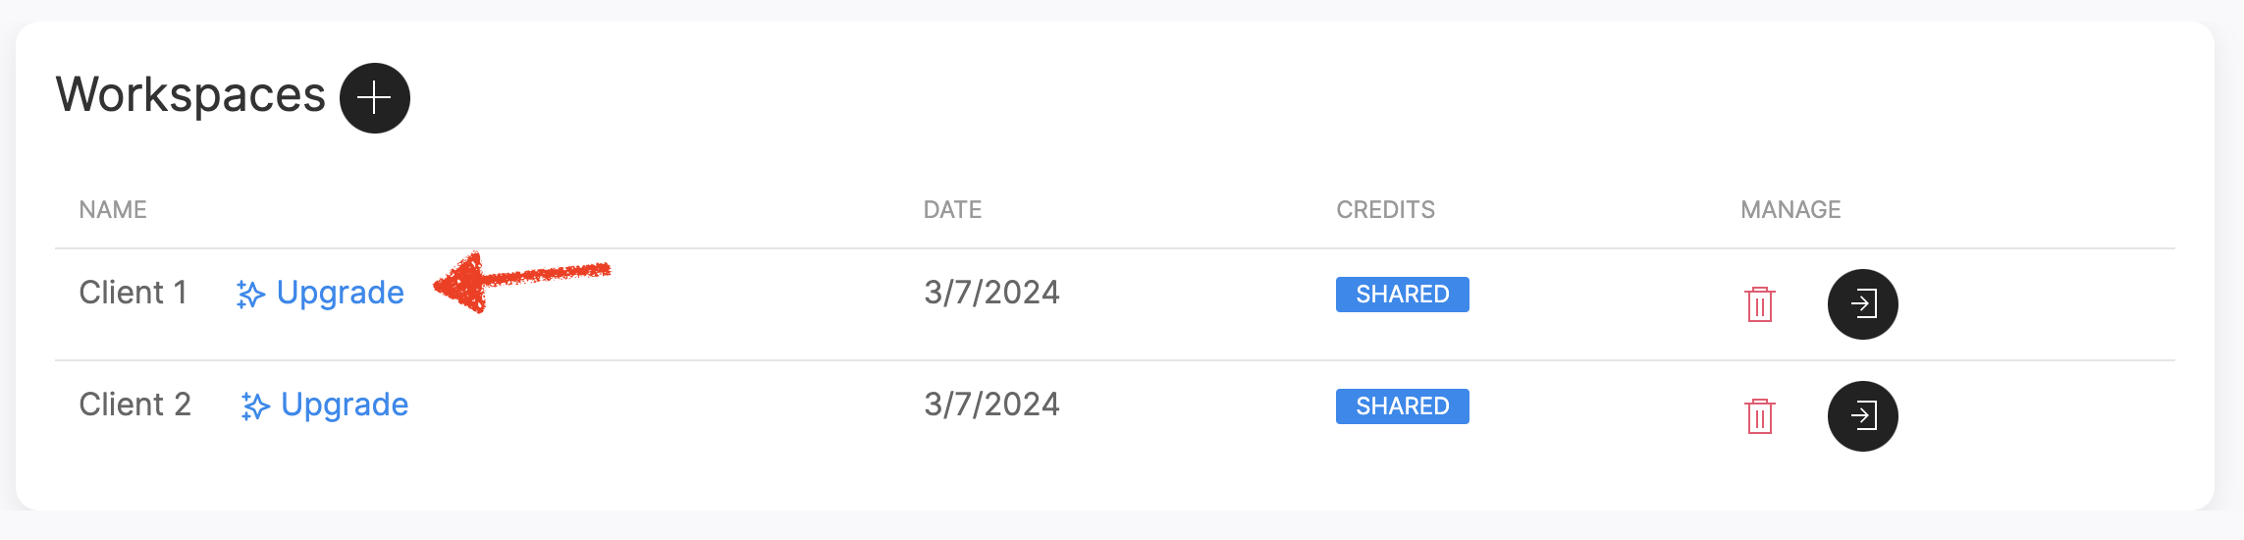Select the Client 1 workspace name
The image size is (2244, 540).
pyautogui.click(x=133, y=293)
